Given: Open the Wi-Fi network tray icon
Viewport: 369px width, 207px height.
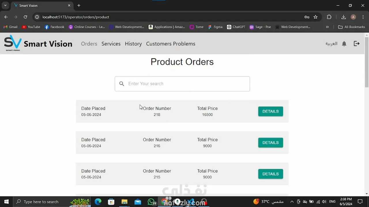Looking at the screenshot, I should [318, 202].
